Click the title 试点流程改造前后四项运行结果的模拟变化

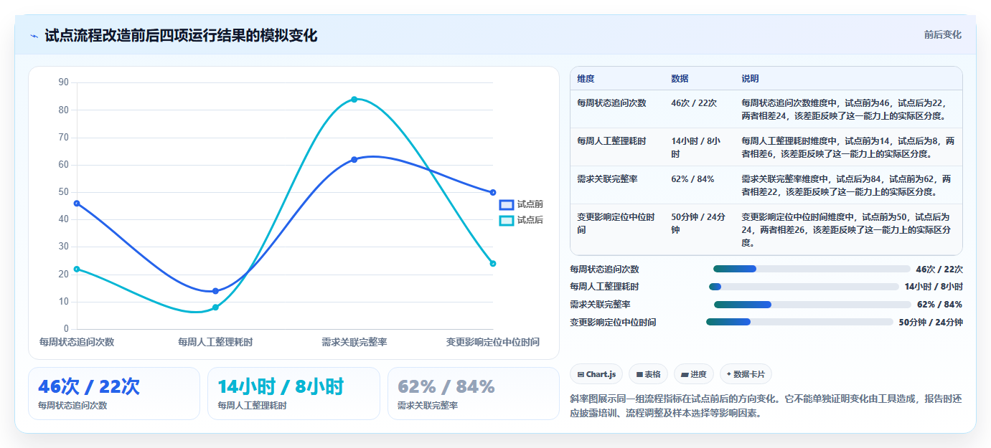click(x=181, y=36)
